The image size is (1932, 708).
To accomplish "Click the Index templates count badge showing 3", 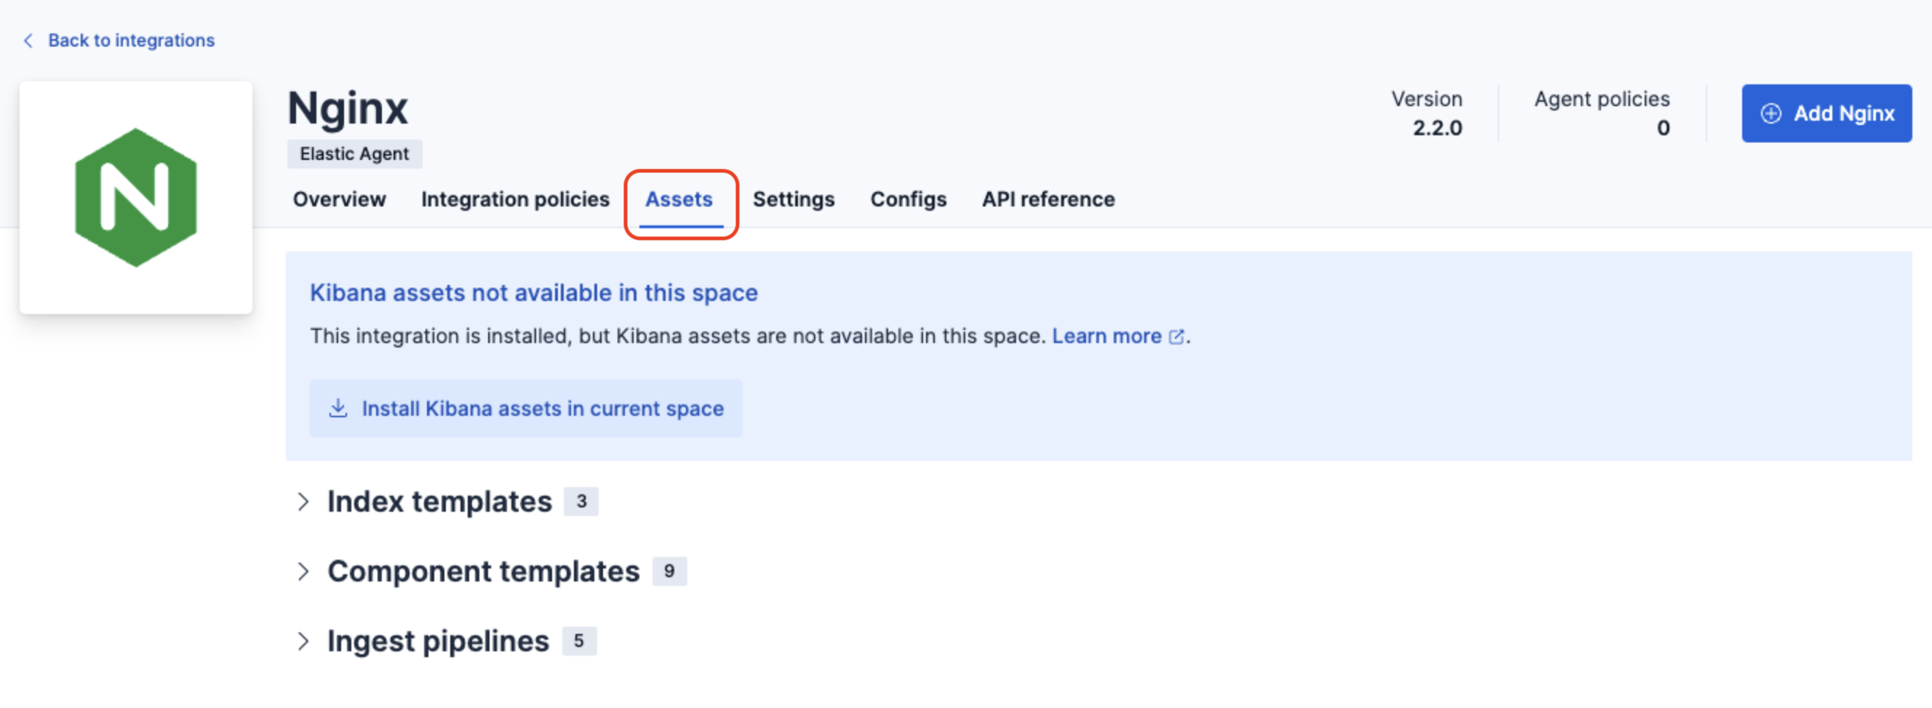I will 581,502.
